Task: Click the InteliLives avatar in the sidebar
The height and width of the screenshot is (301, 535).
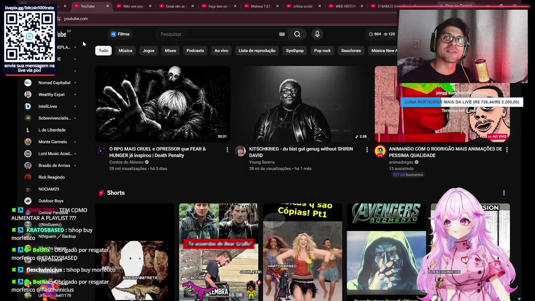Action: 28,106
